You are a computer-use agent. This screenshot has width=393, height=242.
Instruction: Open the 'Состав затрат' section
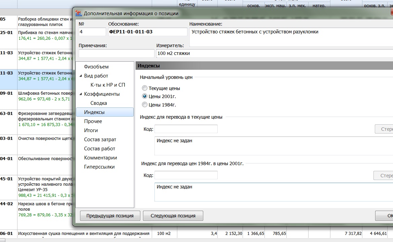tap(100, 140)
